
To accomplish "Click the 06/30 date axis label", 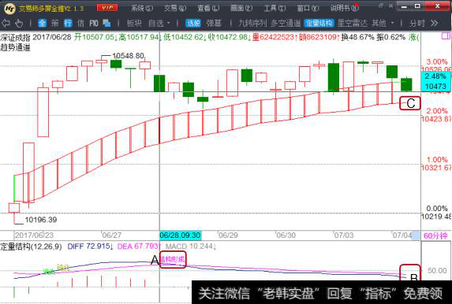I will pyautogui.click(x=286, y=235).
